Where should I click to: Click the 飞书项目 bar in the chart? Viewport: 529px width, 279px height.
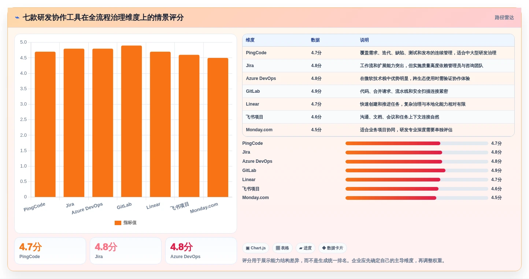pos(189,126)
